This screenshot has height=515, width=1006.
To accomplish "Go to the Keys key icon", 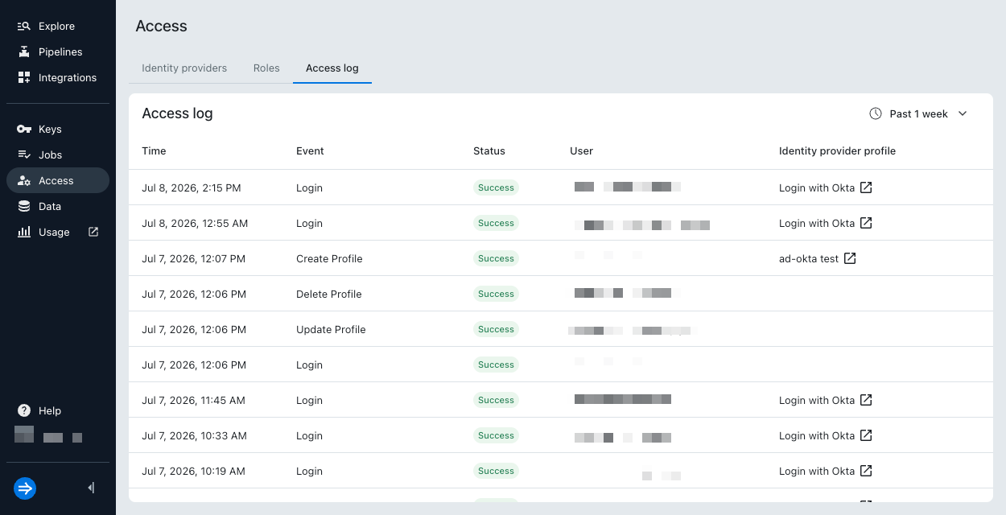I will (24, 129).
